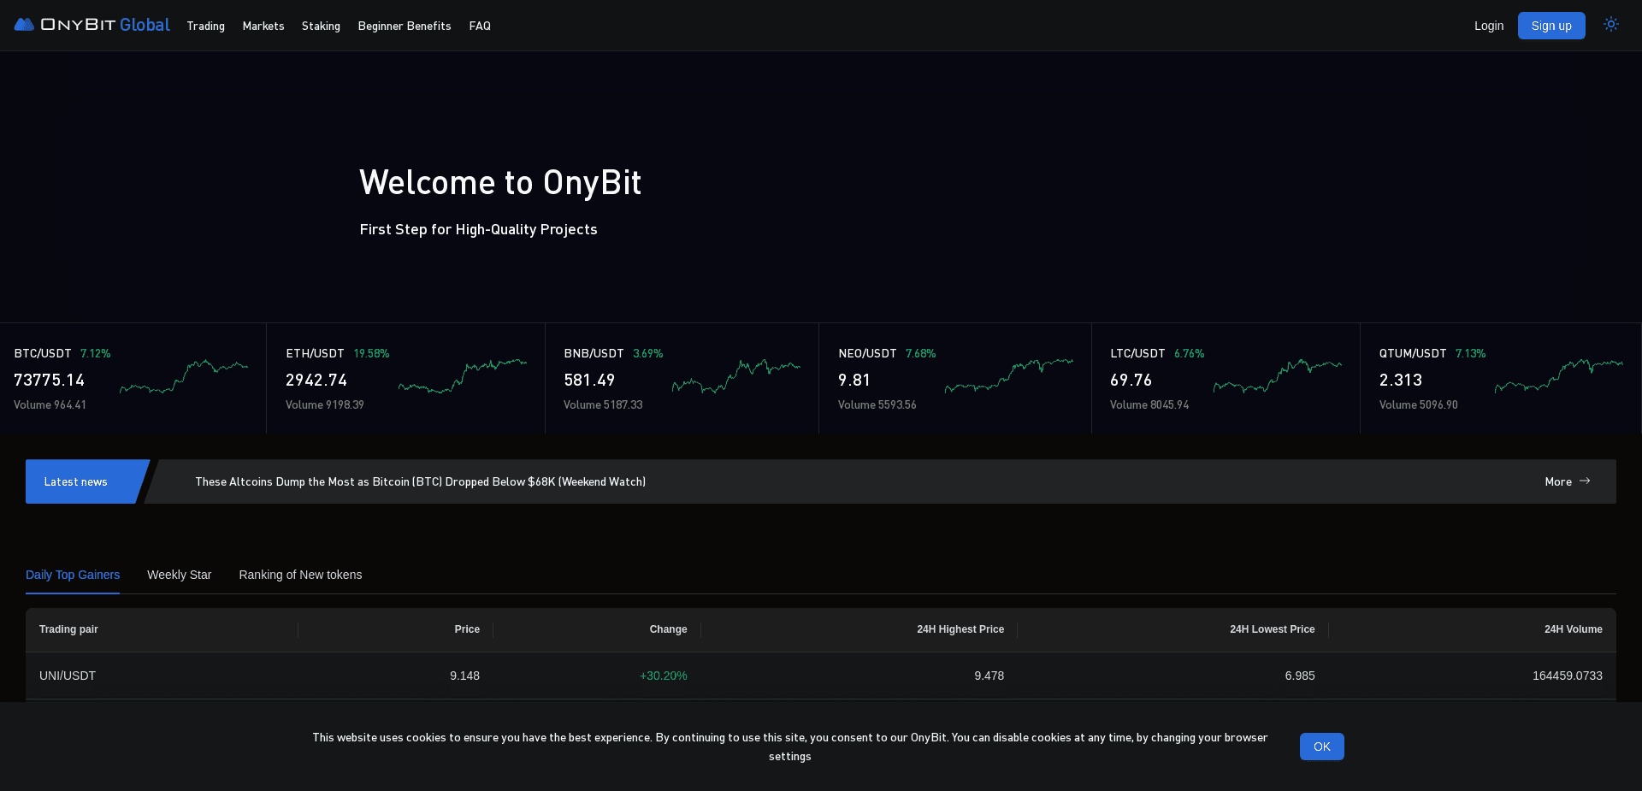Click the QTUM/USDT mini chart
Viewport: 1642px width, 791px height.
click(1558, 376)
